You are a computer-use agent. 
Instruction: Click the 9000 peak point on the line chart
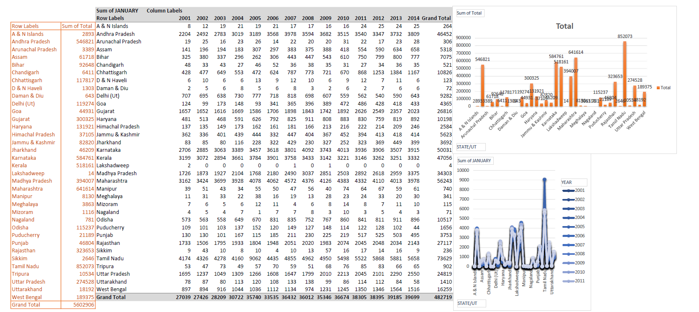point(544,180)
